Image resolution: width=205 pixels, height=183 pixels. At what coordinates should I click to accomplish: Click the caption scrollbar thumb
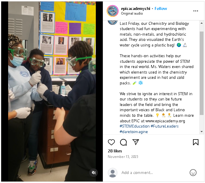(x=201, y=73)
